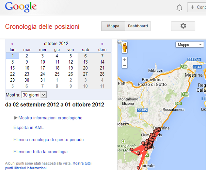Select October 26 in the calendar
The width and height of the screenshot is (206, 170).
70,74
